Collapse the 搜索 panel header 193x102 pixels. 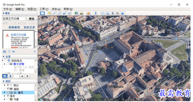tap(19, 13)
